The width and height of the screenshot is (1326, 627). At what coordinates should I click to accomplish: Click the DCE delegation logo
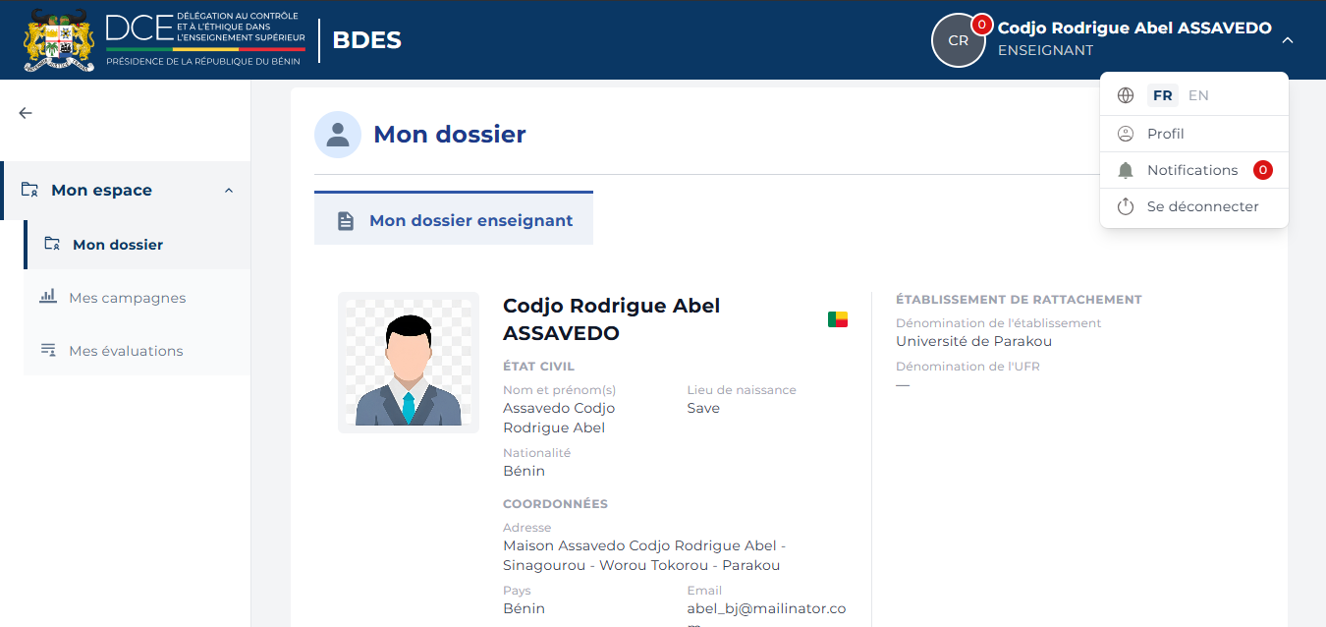coord(205,39)
